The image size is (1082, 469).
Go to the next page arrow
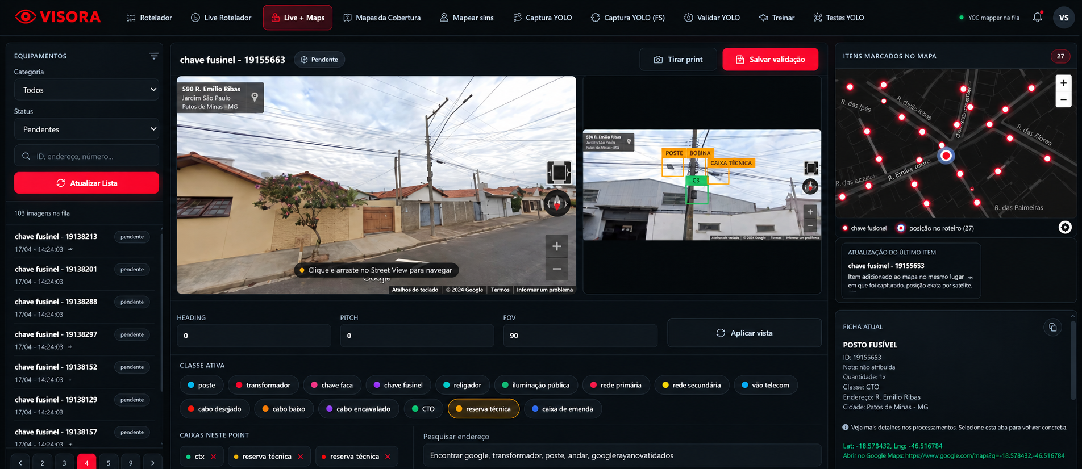point(152,463)
